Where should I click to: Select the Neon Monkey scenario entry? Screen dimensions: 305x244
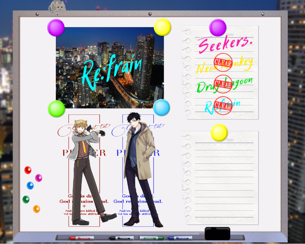click(x=225, y=65)
